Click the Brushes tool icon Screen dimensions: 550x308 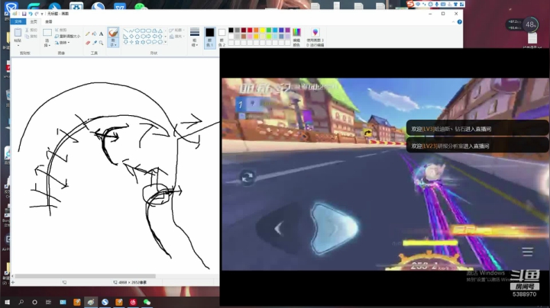[113, 33]
